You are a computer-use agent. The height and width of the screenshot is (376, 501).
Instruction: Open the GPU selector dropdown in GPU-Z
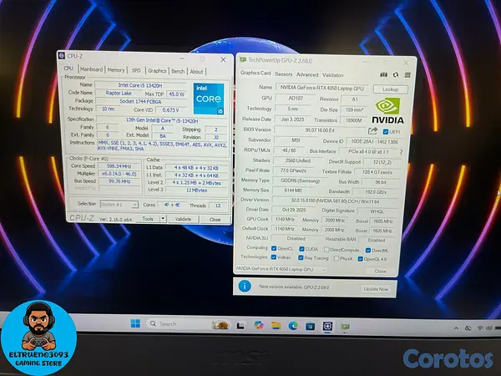[x=281, y=269]
